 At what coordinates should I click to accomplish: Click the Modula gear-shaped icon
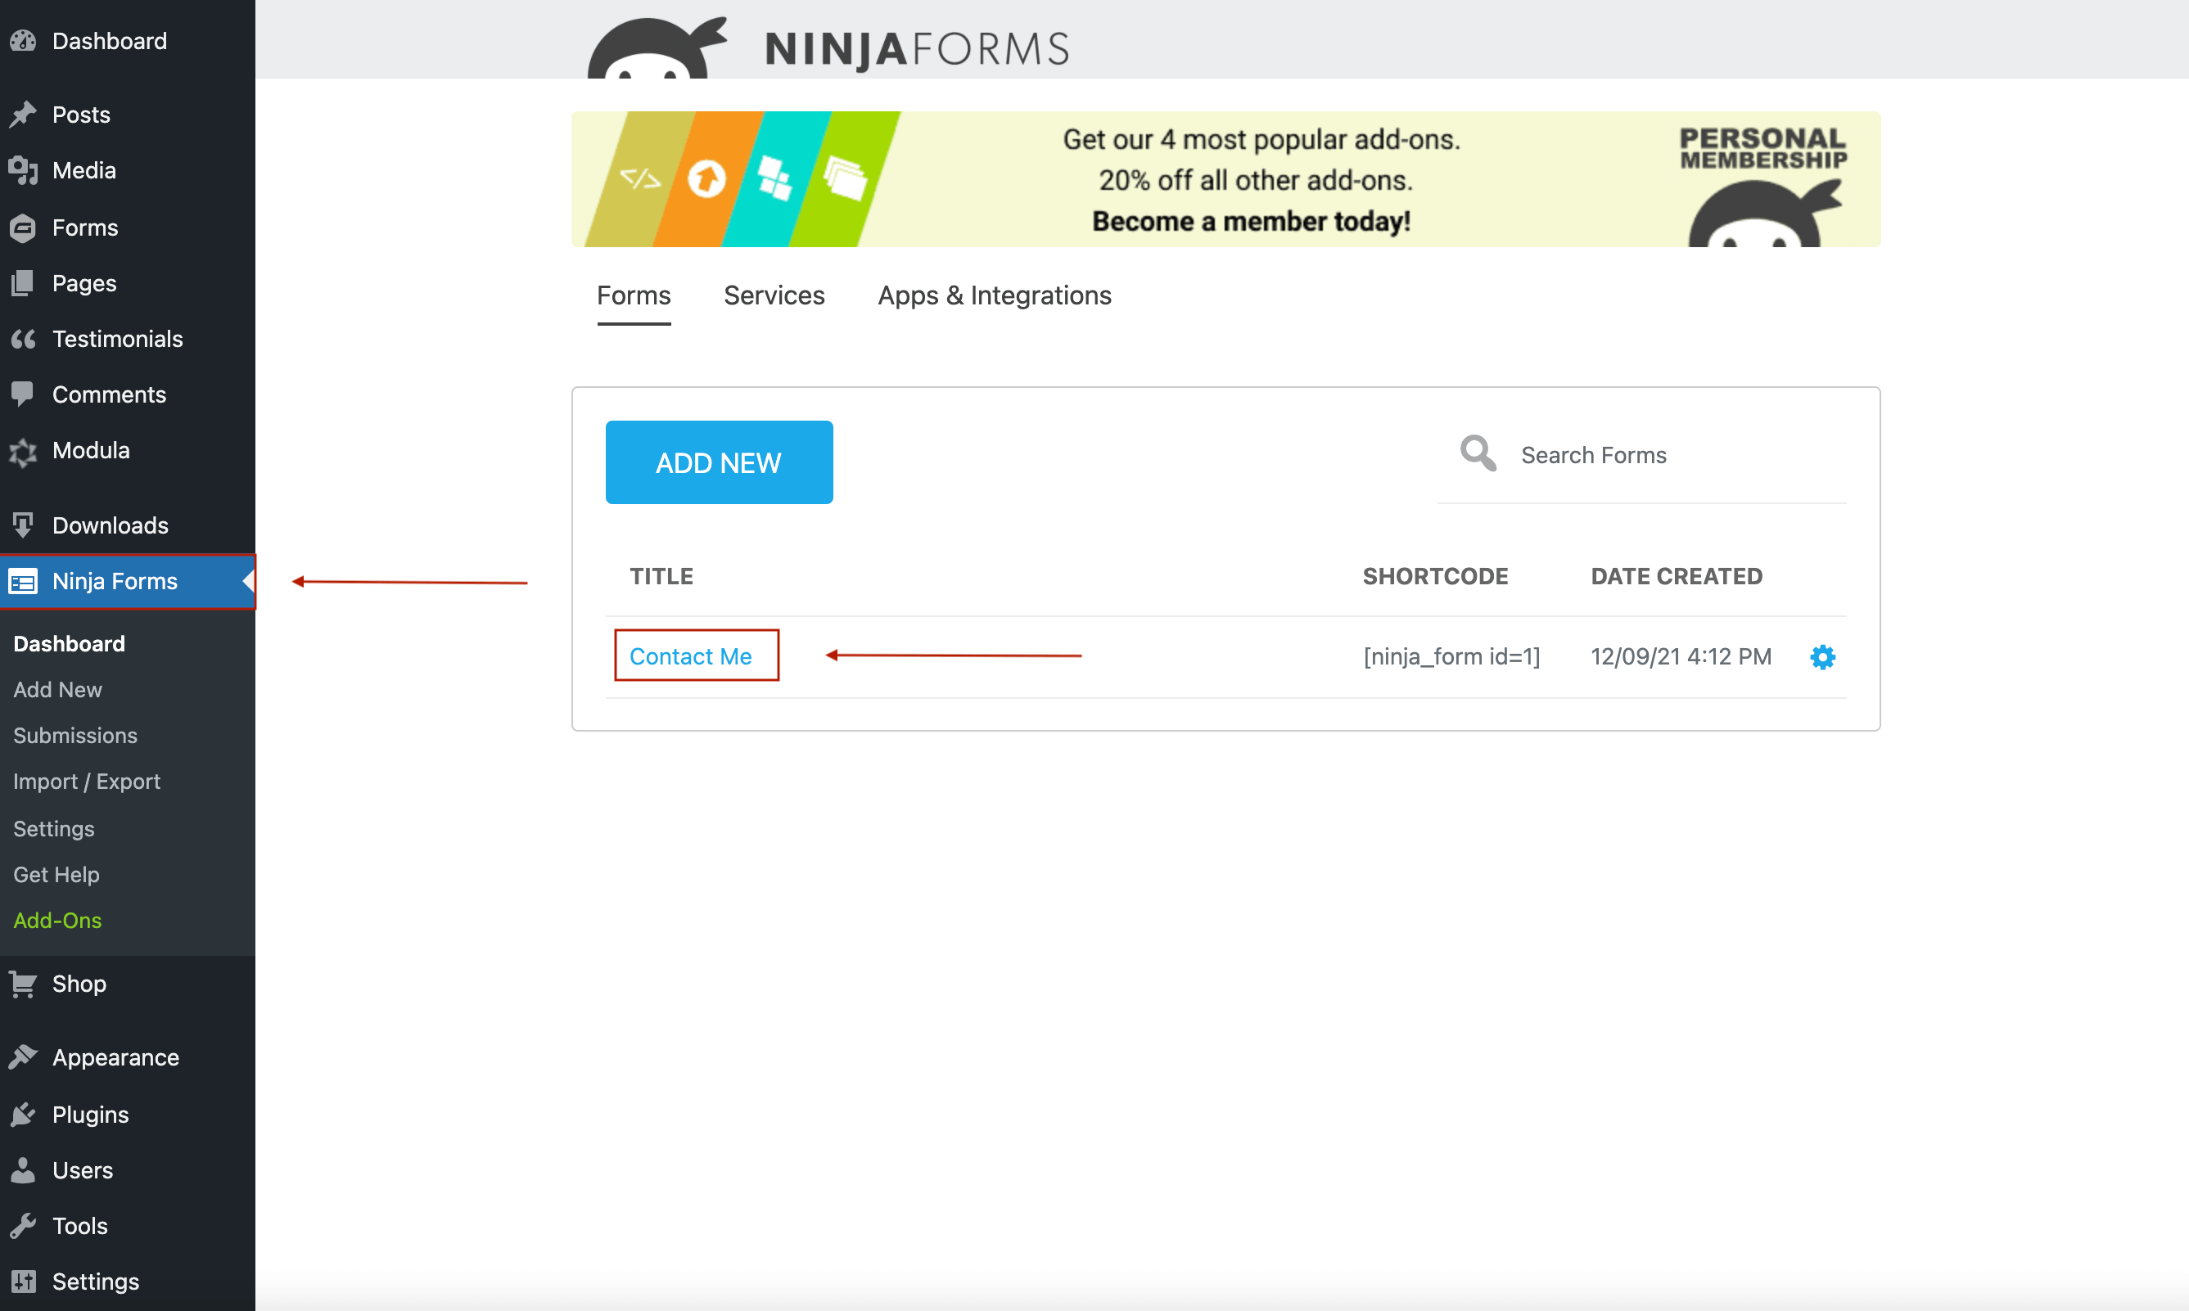point(24,452)
